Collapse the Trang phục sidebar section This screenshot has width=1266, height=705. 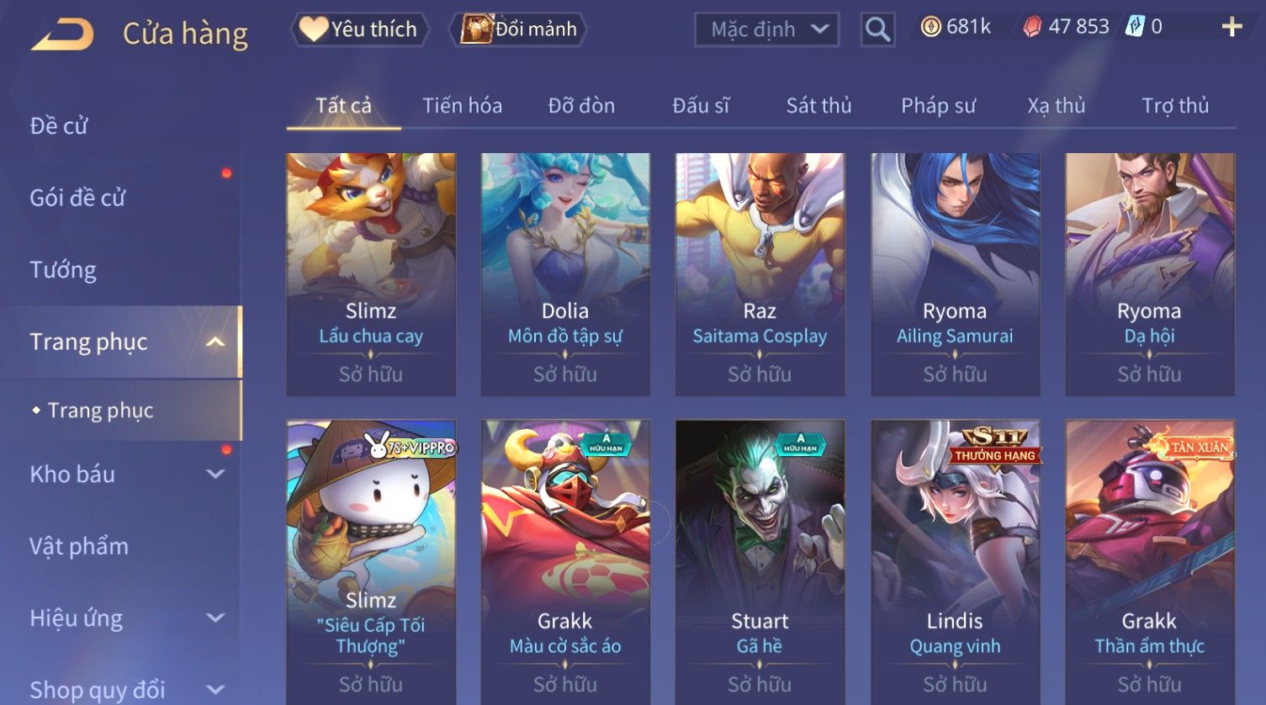(x=215, y=342)
